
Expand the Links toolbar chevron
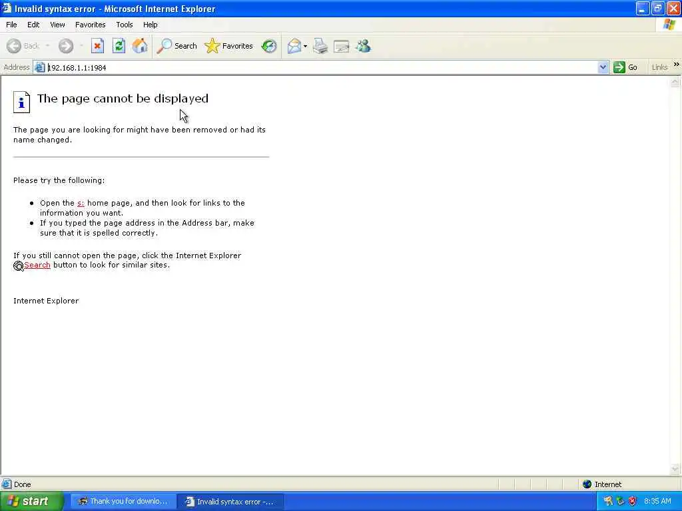677,65
